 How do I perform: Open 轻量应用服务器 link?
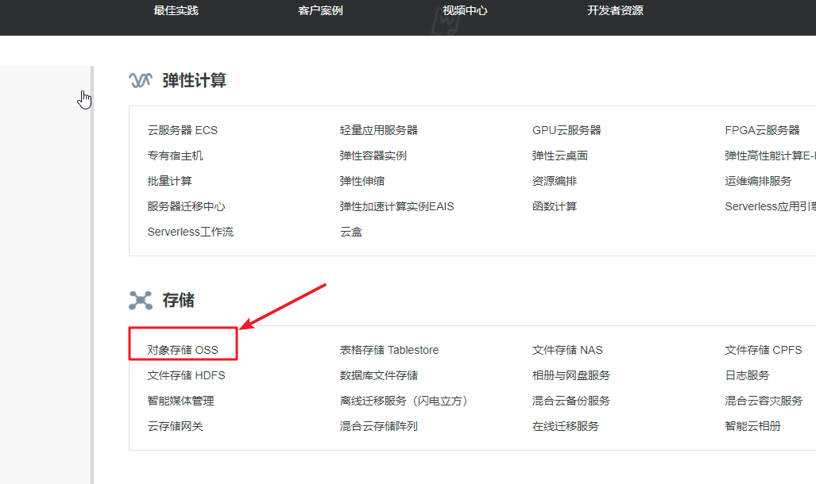pos(379,130)
